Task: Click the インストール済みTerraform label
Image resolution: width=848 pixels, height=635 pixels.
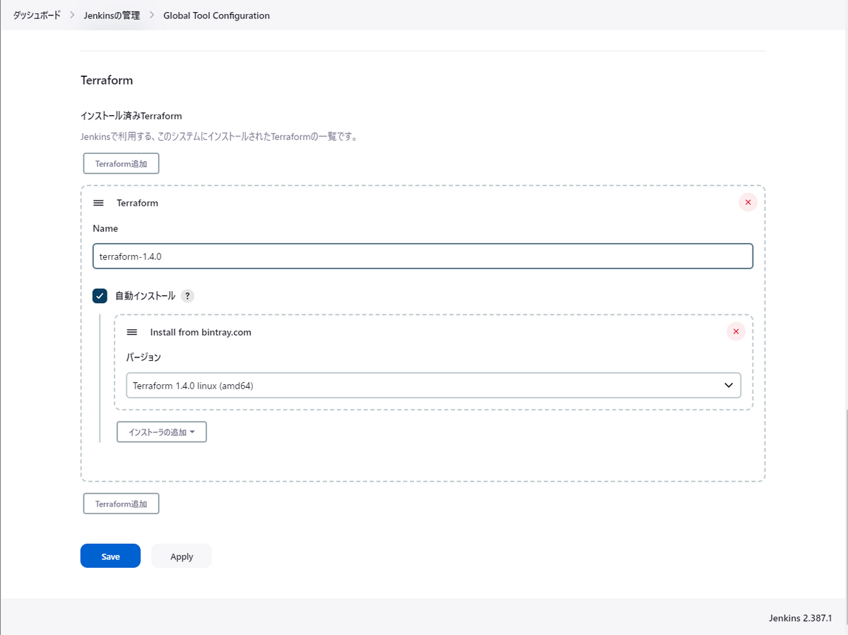Action: click(x=131, y=115)
